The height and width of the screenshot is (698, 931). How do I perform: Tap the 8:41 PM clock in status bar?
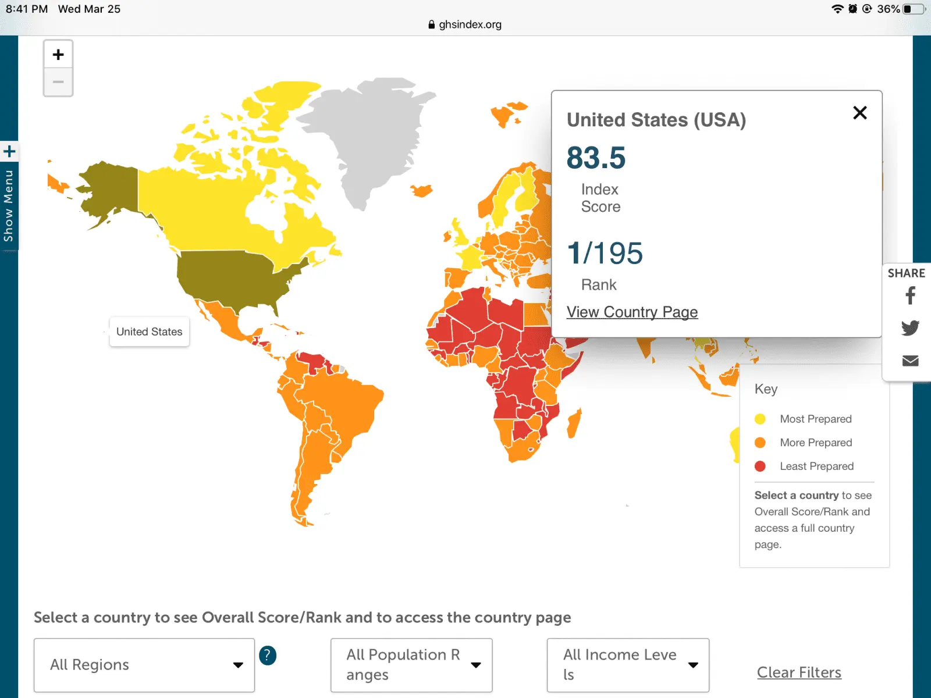tap(27, 9)
